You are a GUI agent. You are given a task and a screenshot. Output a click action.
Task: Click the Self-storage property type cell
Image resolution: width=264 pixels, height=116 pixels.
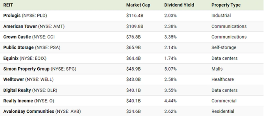224,48
